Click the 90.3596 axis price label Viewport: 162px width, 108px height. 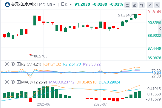tap(154, 23)
